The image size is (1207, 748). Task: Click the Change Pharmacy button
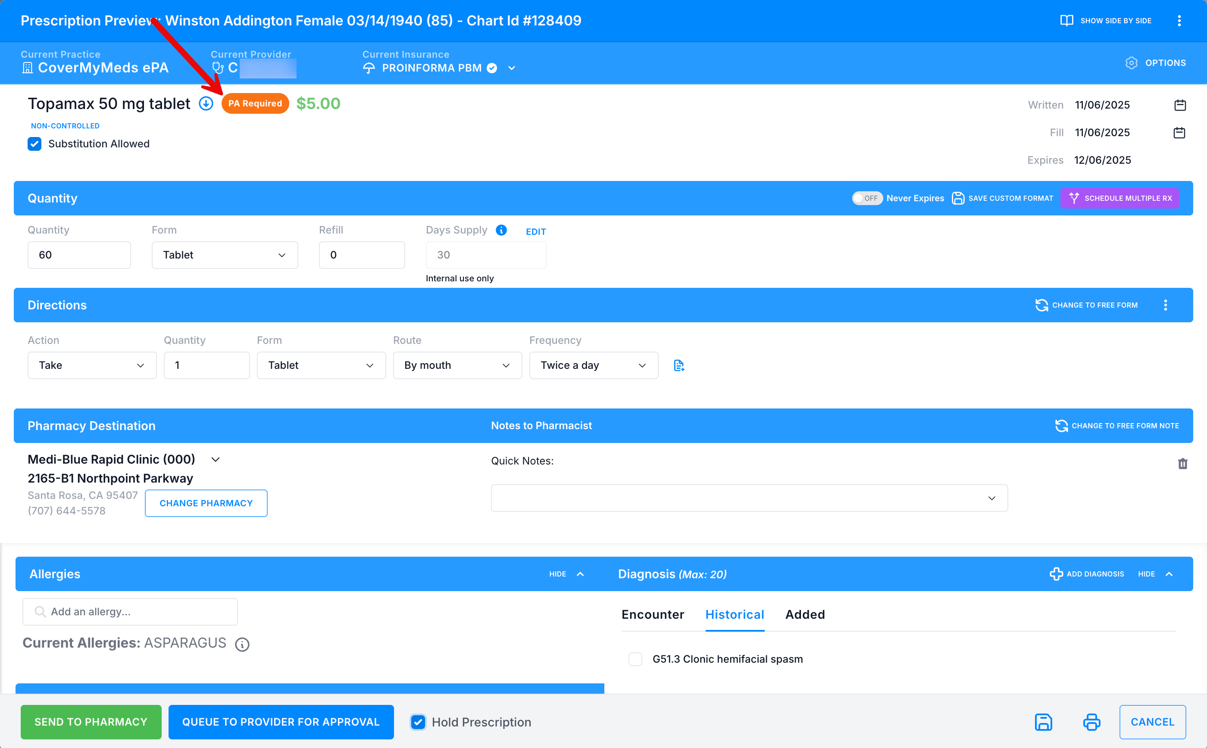pyautogui.click(x=206, y=503)
